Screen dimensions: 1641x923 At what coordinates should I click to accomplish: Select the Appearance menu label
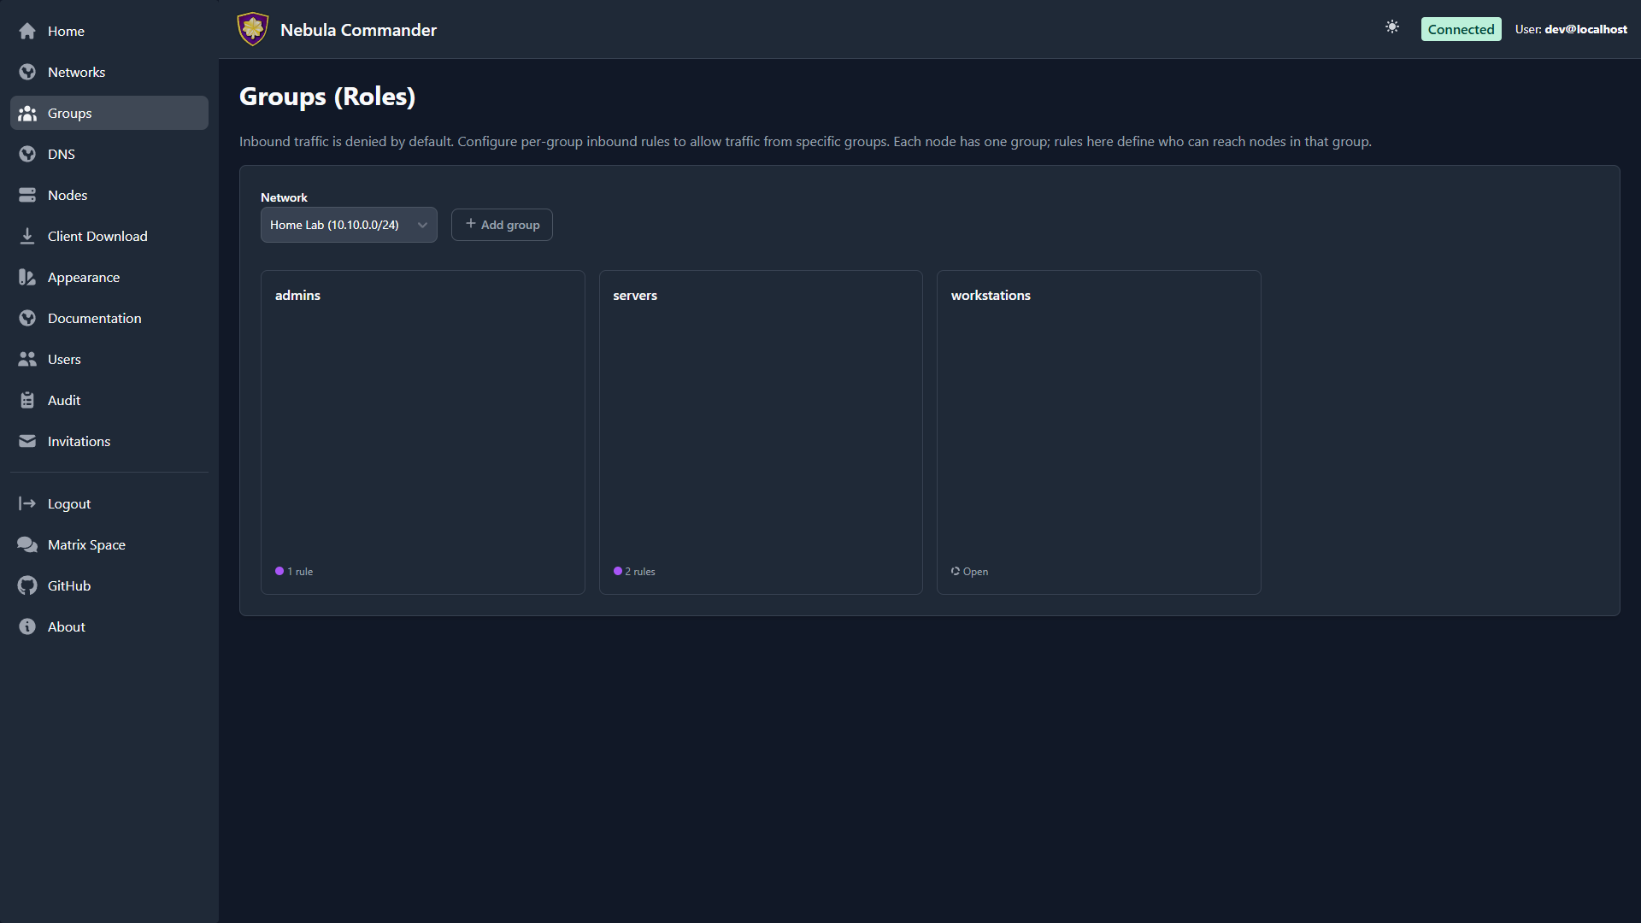84,277
